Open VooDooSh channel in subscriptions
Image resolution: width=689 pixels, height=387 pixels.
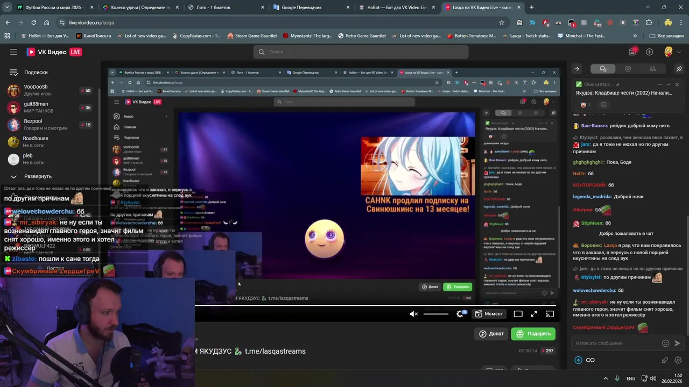point(50,90)
